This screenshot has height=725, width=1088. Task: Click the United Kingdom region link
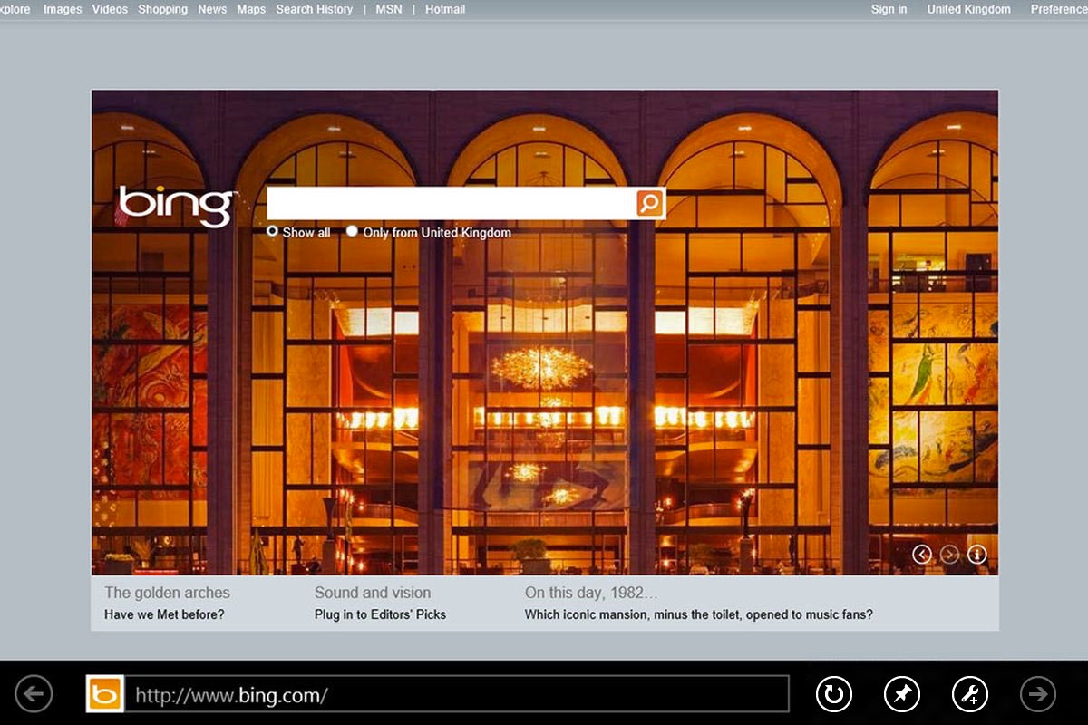pyautogui.click(x=968, y=9)
